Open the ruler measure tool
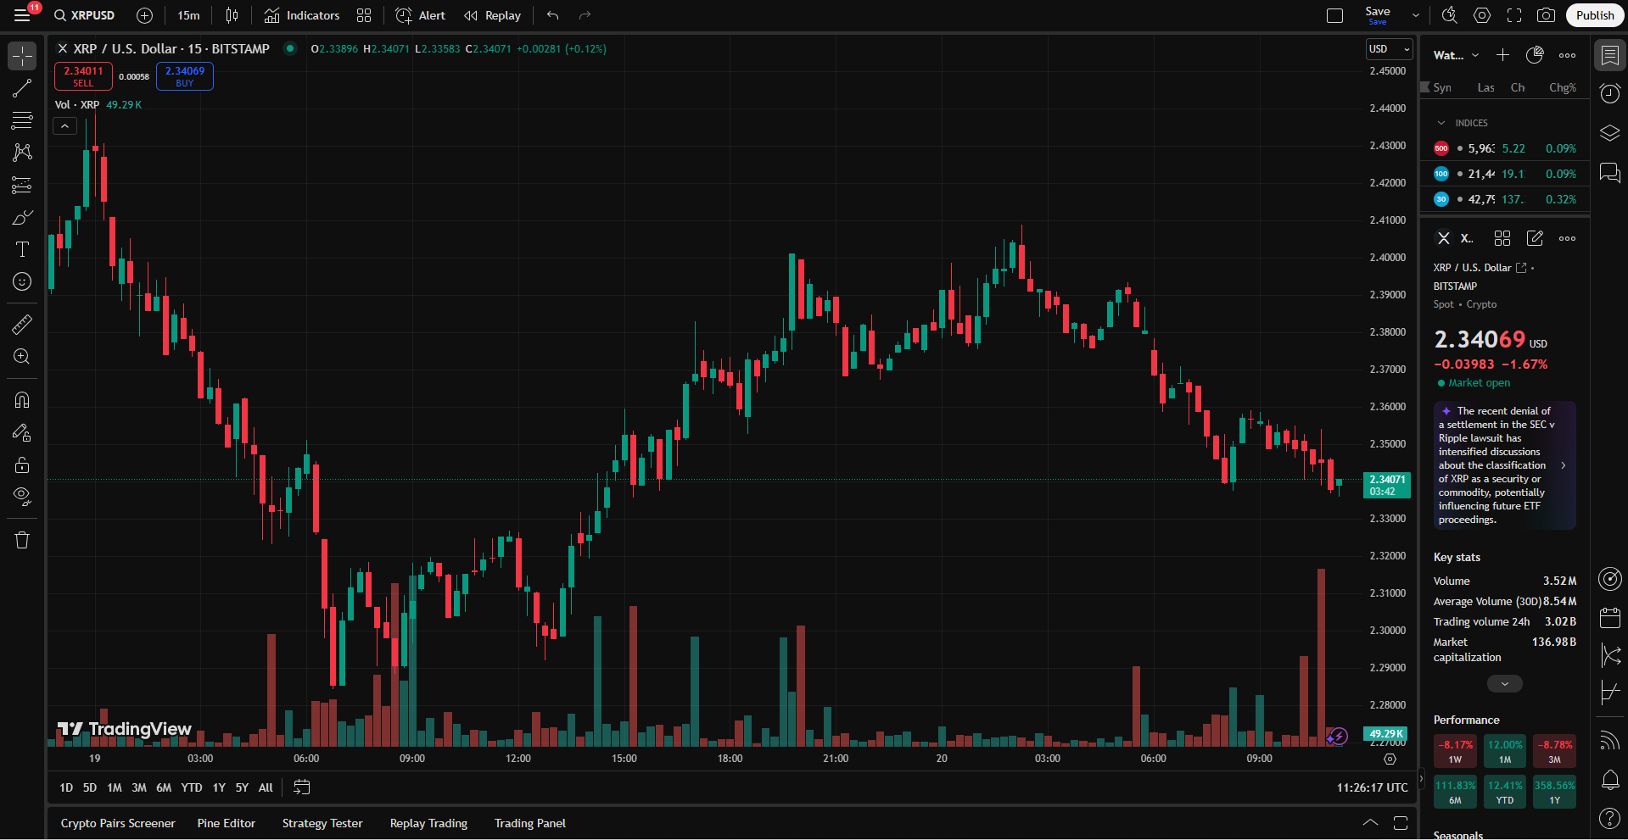The image size is (1628, 840). [22, 324]
